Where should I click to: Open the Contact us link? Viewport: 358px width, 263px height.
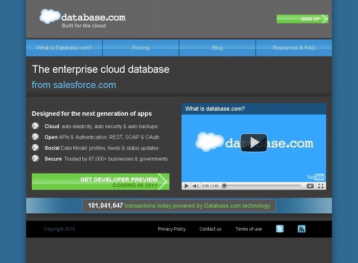tap(210, 229)
